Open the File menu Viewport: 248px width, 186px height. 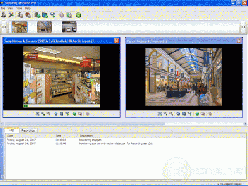click(x=3, y=8)
